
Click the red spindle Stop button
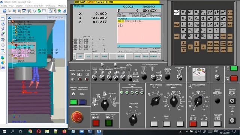point(193,124)
